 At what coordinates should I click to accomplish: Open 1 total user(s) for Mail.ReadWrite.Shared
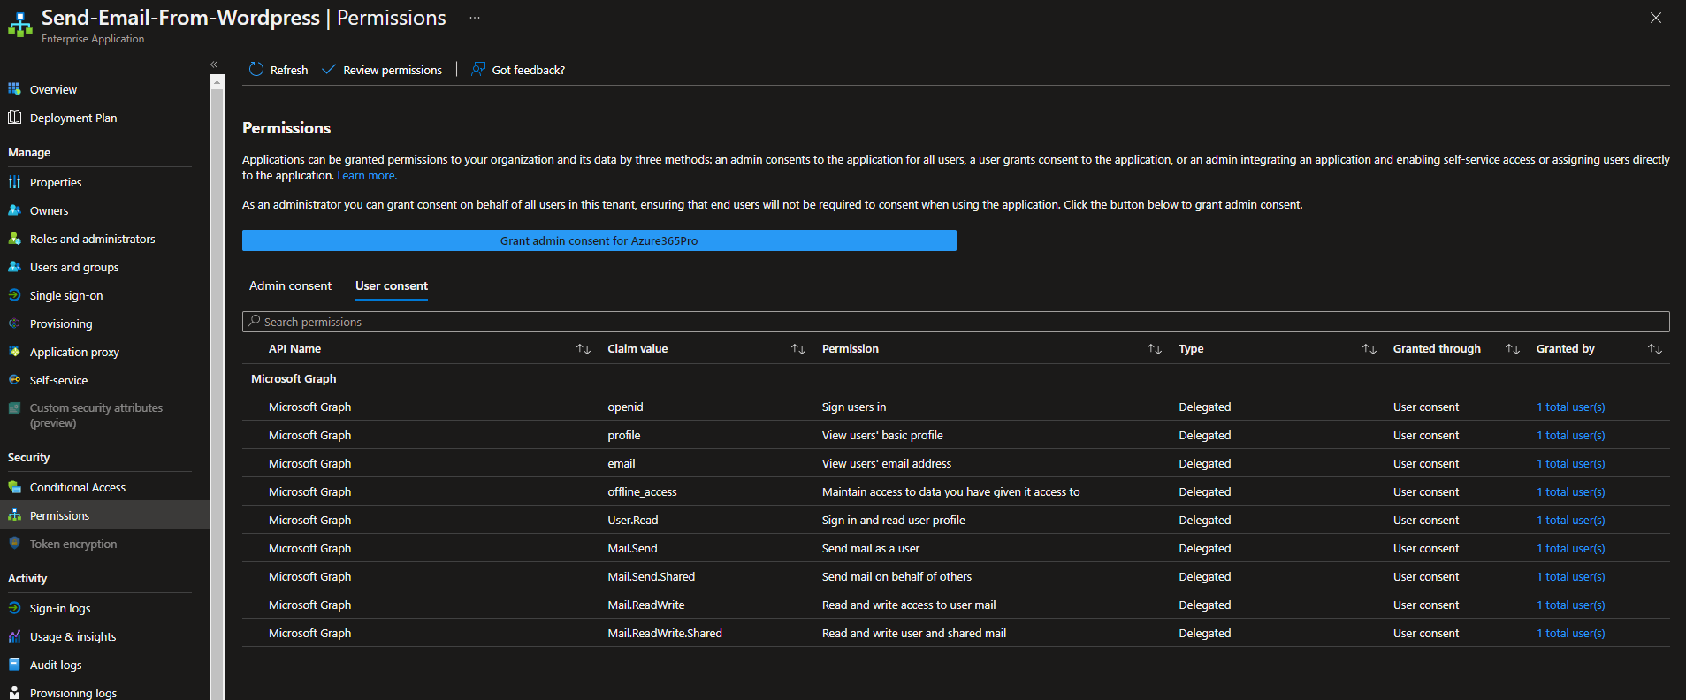(x=1571, y=633)
